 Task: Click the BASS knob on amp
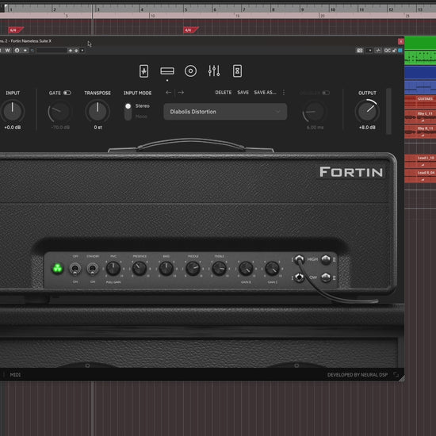166,269
